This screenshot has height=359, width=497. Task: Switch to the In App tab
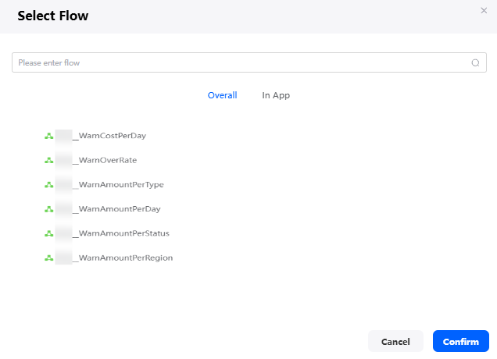click(276, 95)
